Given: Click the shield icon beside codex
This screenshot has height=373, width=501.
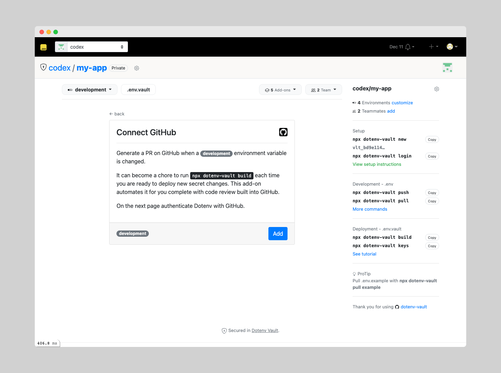Looking at the screenshot, I should click(43, 67).
